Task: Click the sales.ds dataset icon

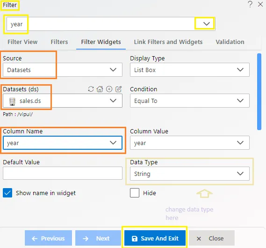Action: [x=12, y=102]
